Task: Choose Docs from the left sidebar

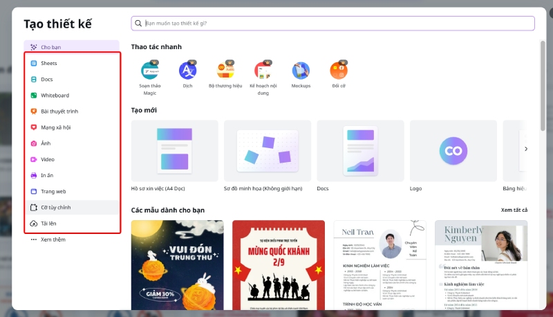Action: (x=46, y=79)
